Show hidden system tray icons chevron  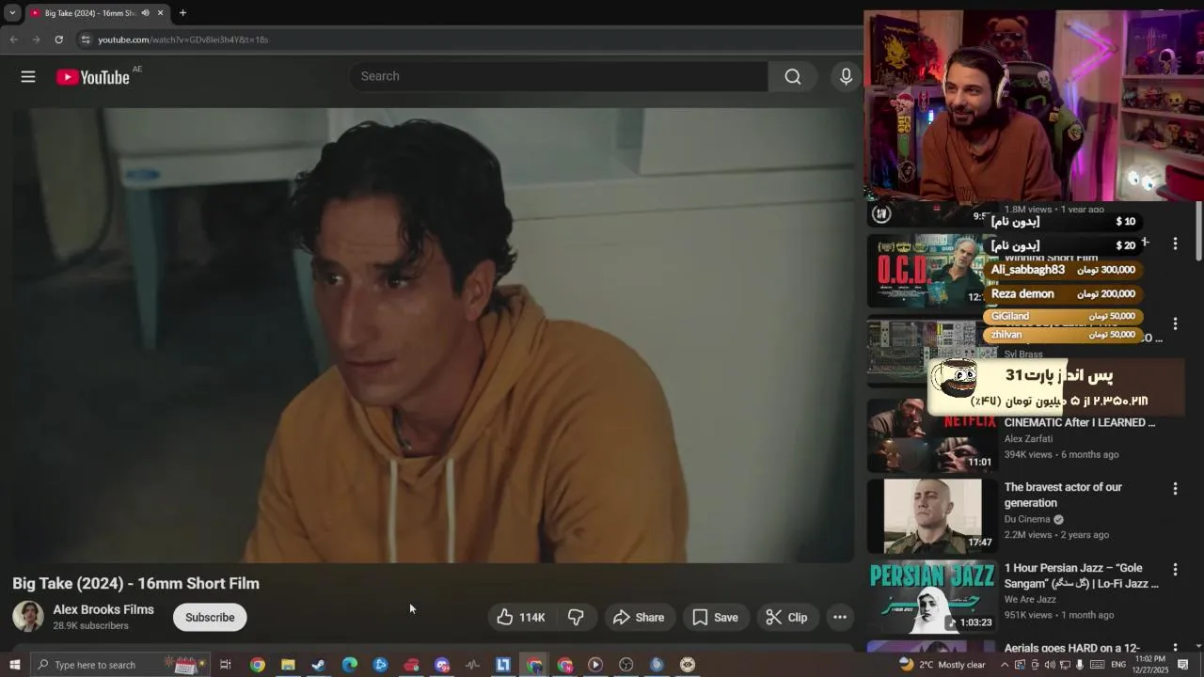(1004, 665)
